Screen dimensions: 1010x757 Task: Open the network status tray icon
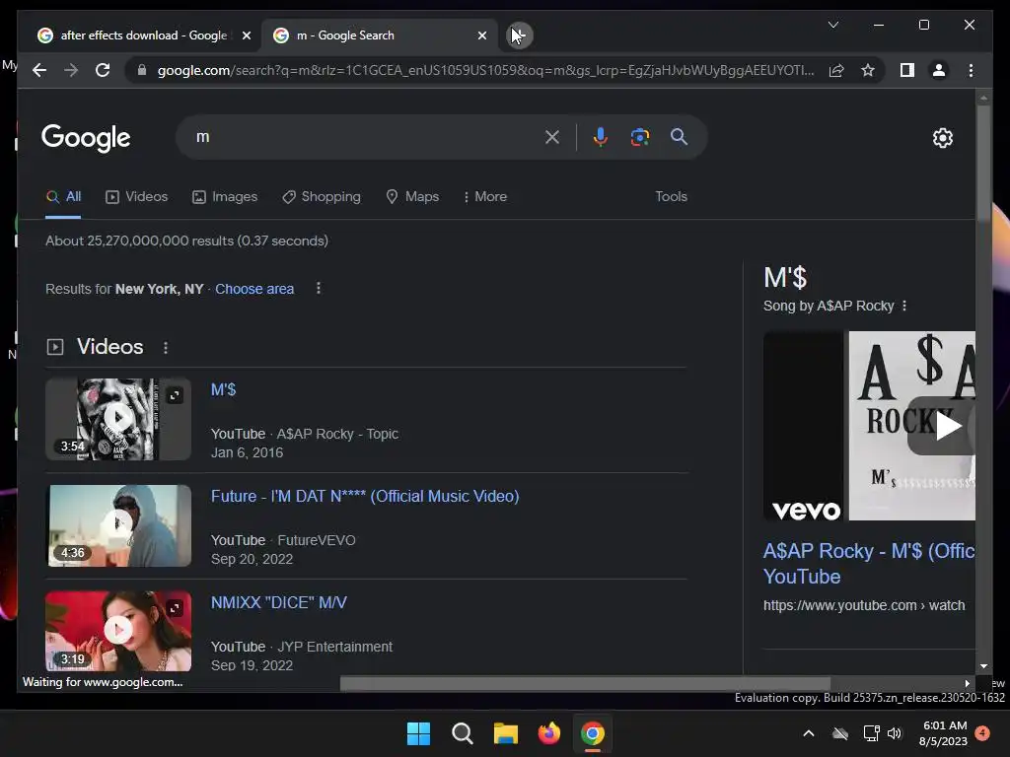[871, 733]
